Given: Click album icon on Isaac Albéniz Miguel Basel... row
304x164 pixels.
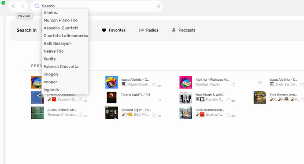Looking at the screenshot, I should (x=154, y=85).
